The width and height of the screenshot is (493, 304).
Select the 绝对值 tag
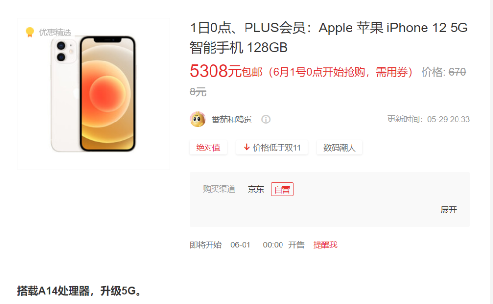pyautogui.click(x=208, y=148)
